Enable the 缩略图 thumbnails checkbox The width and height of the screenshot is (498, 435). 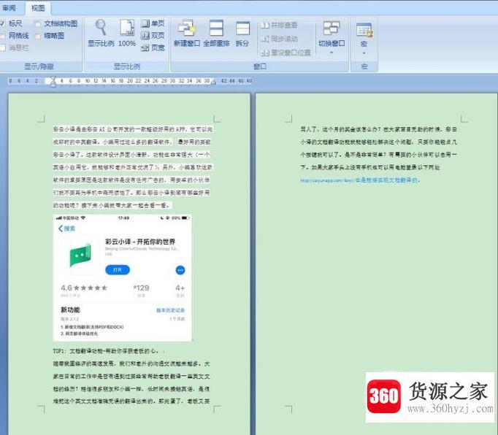pos(37,36)
